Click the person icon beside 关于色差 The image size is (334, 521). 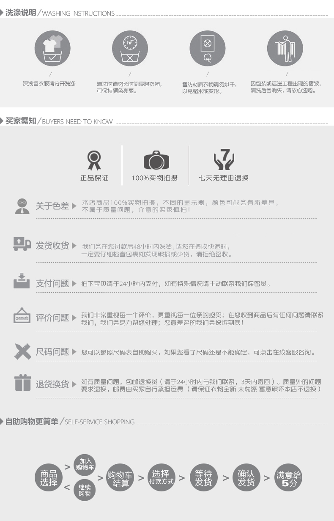[22, 206]
